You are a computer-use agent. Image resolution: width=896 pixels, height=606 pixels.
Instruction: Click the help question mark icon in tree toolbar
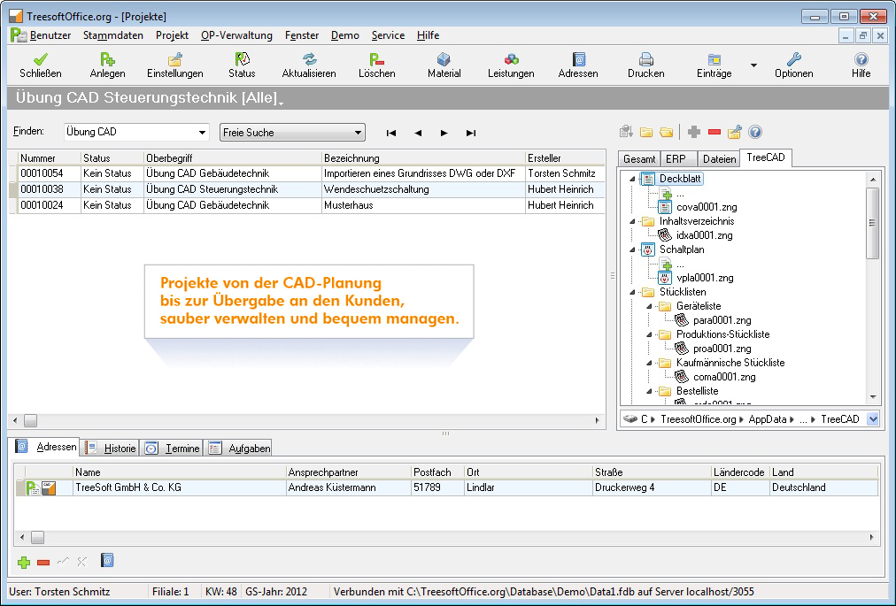click(755, 132)
